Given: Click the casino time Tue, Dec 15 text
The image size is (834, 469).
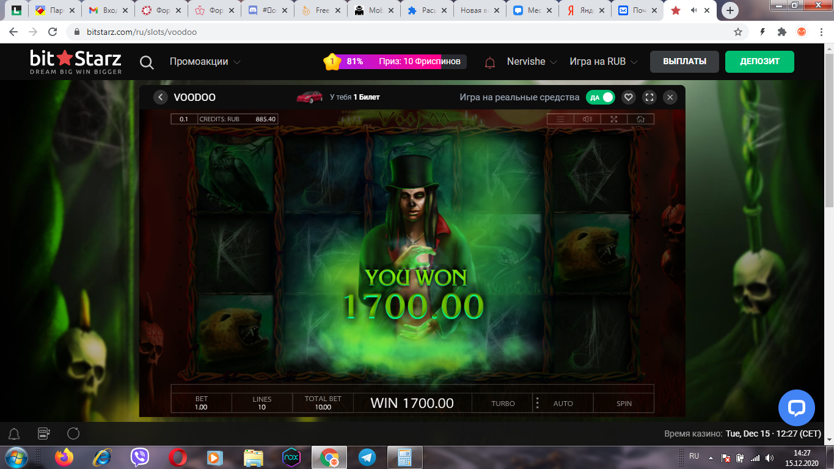Looking at the screenshot, I should click(774, 434).
